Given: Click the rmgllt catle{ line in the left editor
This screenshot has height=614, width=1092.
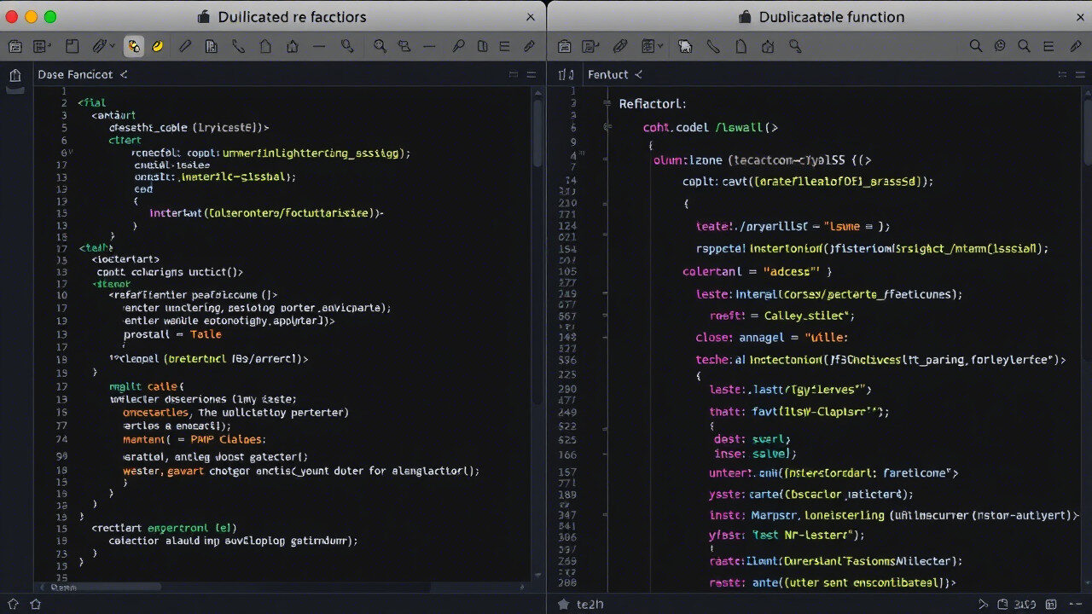Looking at the screenshot, I should point(147,386).
